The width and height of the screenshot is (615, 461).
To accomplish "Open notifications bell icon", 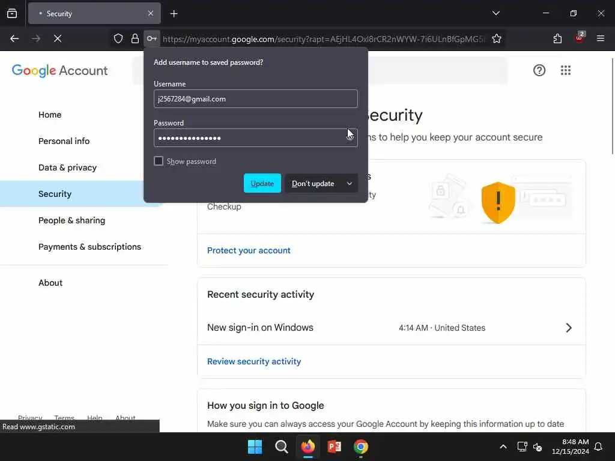I will (598, 447).
